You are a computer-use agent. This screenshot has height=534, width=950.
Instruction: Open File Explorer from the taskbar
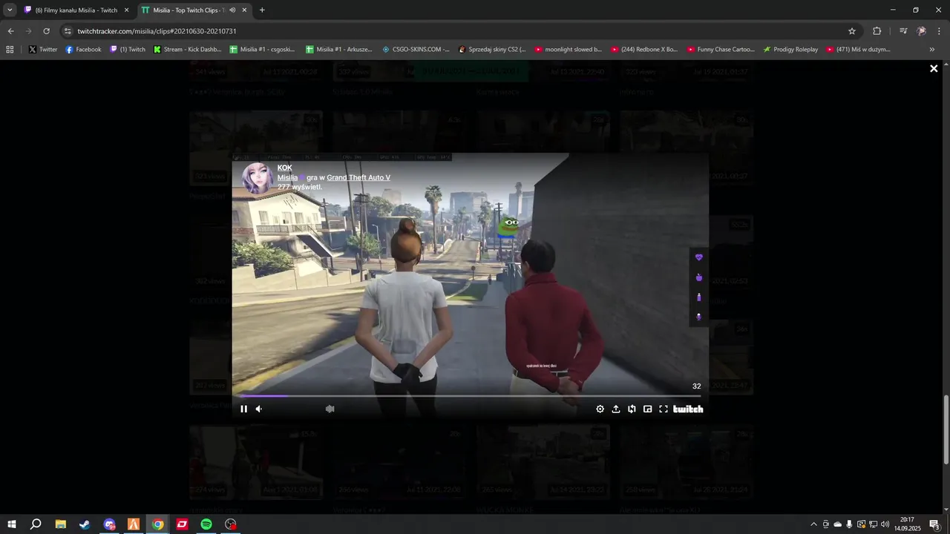coord(60,524)
